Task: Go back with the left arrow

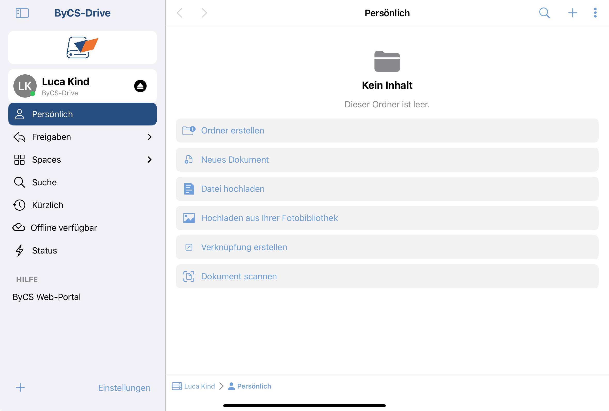Action: [180, 13]
